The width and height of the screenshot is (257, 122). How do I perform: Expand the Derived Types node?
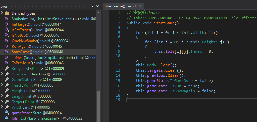pos(2,13)
